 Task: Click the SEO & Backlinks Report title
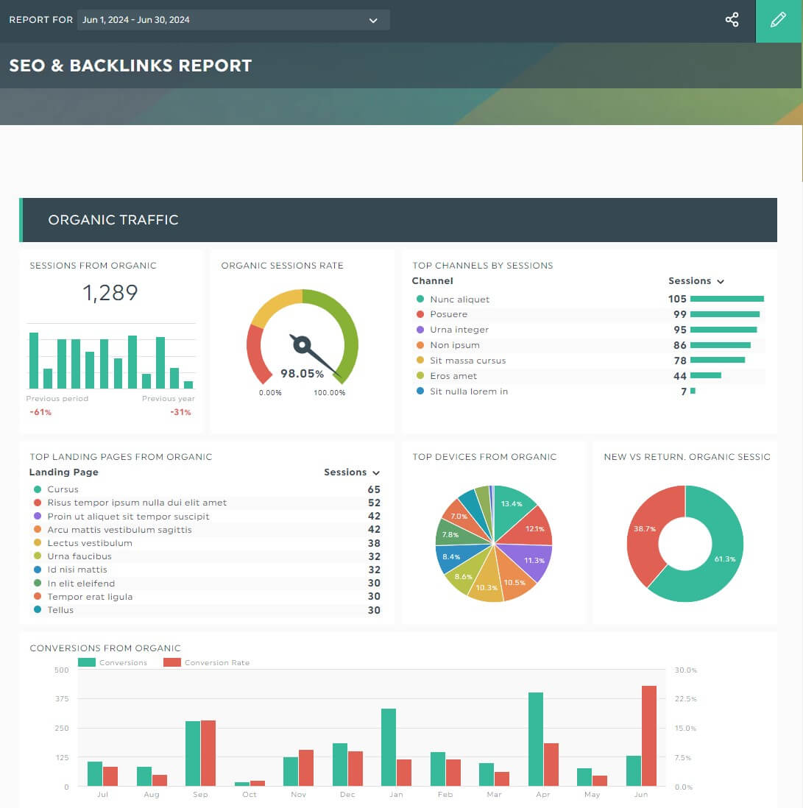click(130, 65)
